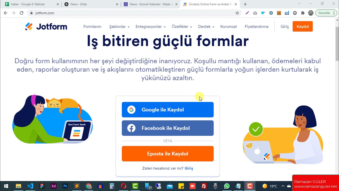Open Chrome's three-dot menu
This screenshot has height=191, width=339.
[x=334, y=13]
